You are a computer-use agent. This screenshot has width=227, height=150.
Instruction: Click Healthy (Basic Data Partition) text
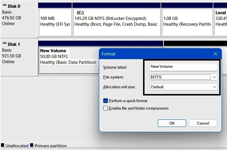[x=68, y=62]
